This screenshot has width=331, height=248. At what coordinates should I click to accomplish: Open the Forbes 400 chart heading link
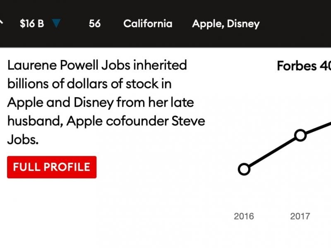(x=303, y=65)
